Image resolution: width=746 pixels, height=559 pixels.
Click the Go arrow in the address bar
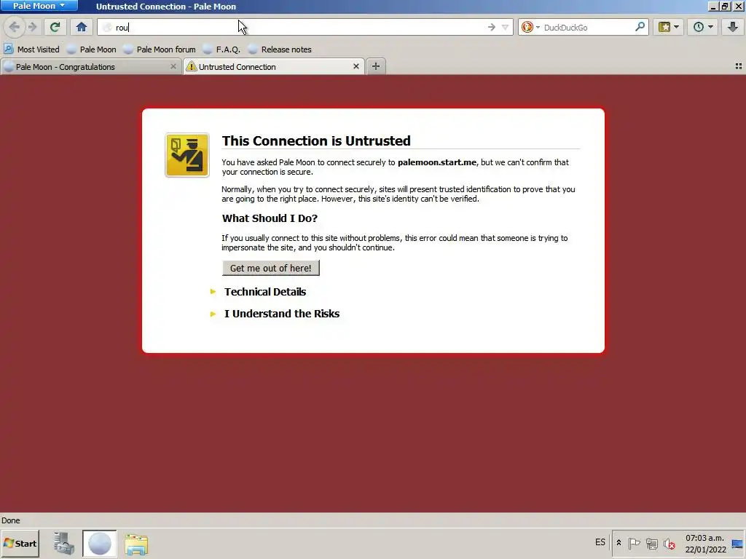[492, 28]
